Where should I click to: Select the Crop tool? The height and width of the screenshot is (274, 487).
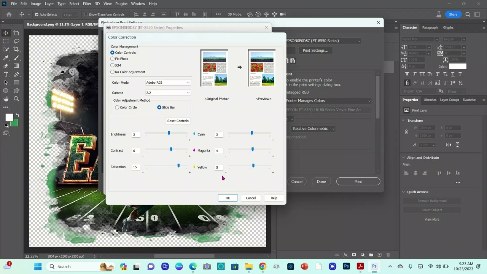tap(16, 49)
